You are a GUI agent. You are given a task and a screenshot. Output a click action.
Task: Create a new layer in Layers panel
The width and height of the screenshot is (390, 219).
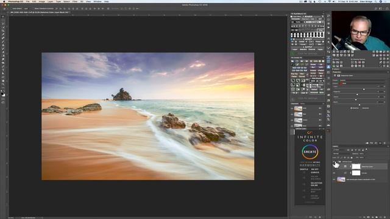[380, 217]
